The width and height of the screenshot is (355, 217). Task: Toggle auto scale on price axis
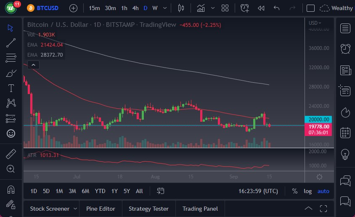pyautogui.click(x=323, y=191)
